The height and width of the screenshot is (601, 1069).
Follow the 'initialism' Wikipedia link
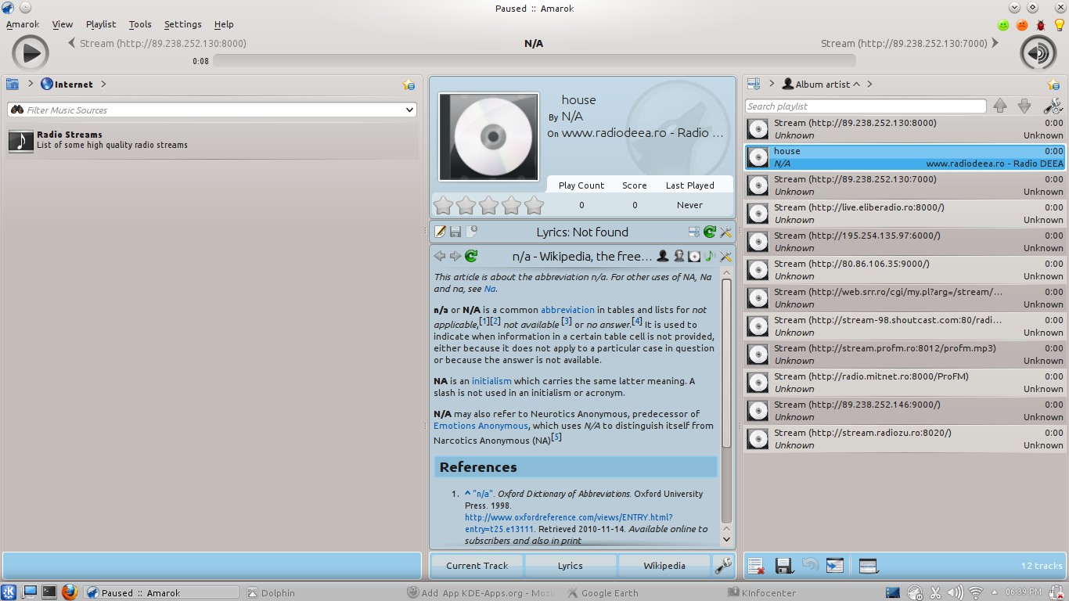pyautogui.click(x=491, y=381)
